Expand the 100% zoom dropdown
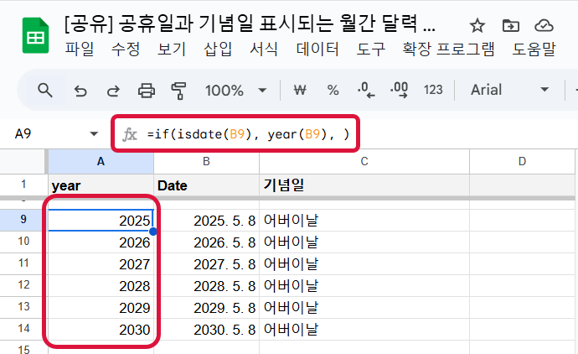This screenshot has width=578, height=354. 262,90
